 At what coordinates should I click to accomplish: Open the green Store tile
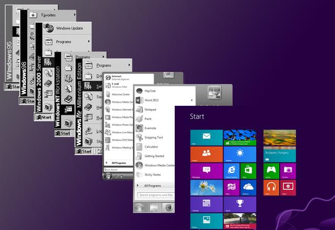click(248, 171)
